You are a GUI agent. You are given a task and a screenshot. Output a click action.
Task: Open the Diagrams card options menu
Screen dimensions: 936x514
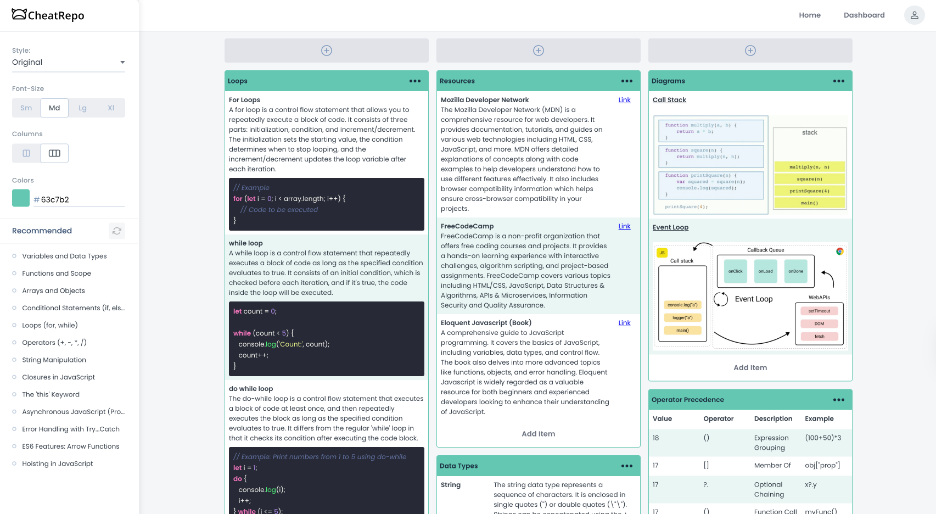pyautogui.click(x=838, y=80)
